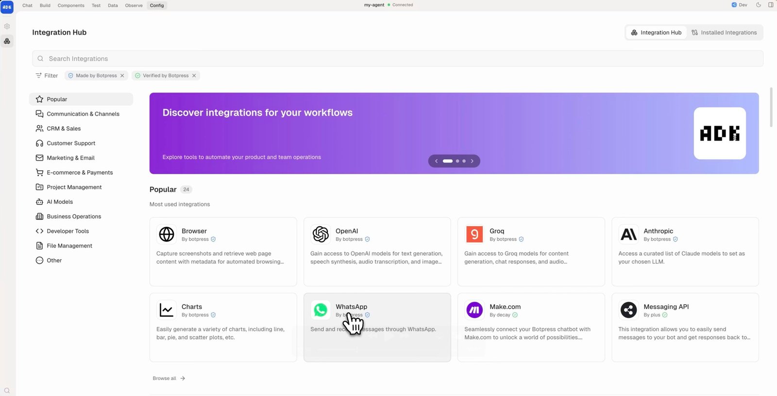This screenshot has height=396, width=777.
Task: Open the Groq integration title
Action: [x=497, y=231]
